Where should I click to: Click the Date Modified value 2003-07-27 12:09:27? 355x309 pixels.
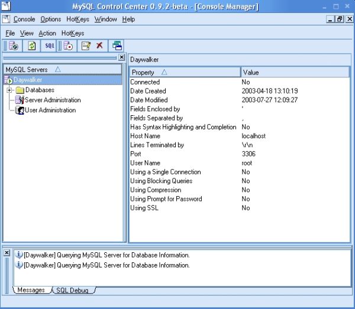(270, 100)
